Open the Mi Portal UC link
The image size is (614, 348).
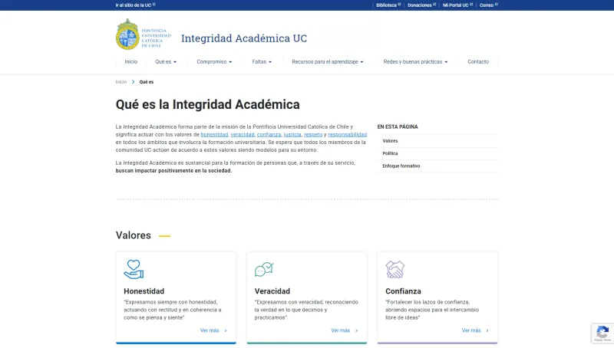455,5
